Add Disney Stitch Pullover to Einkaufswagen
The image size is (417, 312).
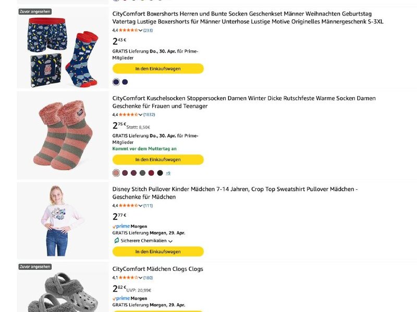coord(158,252)
